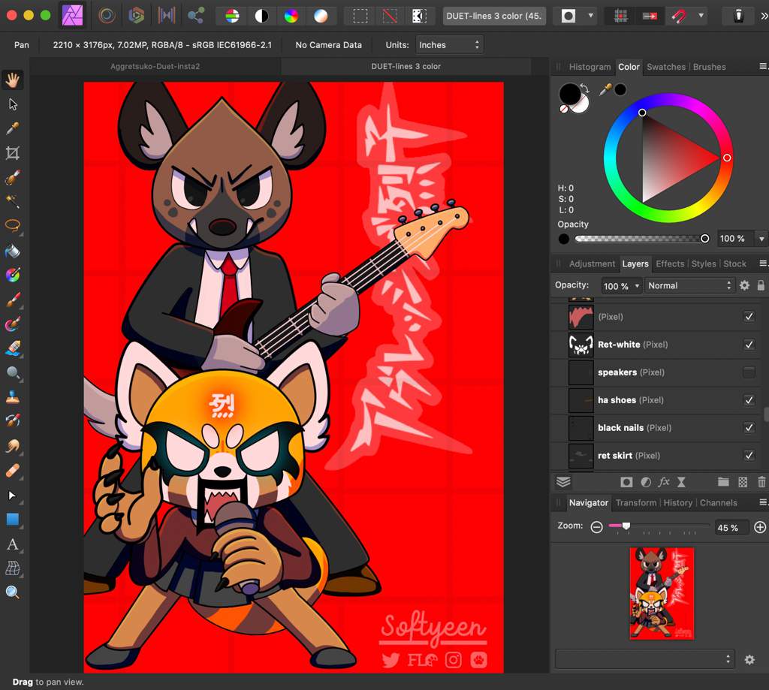Toggle the layer lock in Layers panel

point(761,285)
